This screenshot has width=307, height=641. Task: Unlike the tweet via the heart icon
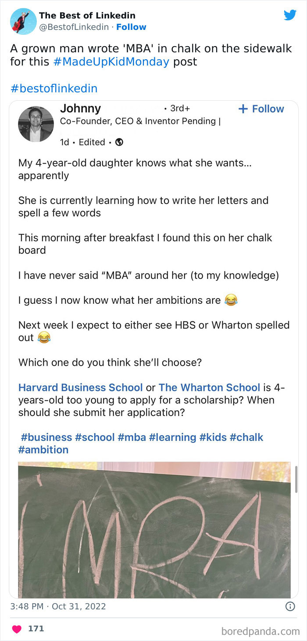point(17,629)
